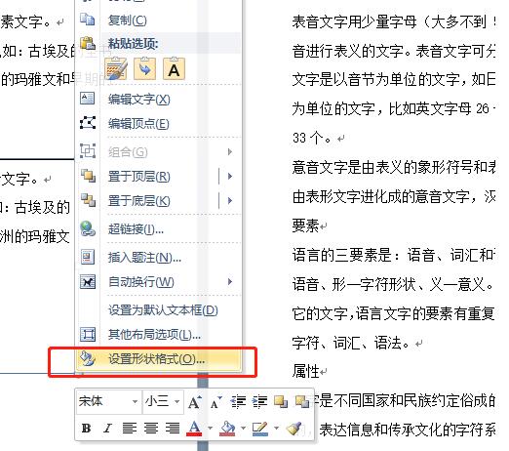Expand Bring to Front submenu arrow

(x=230, y=177)
